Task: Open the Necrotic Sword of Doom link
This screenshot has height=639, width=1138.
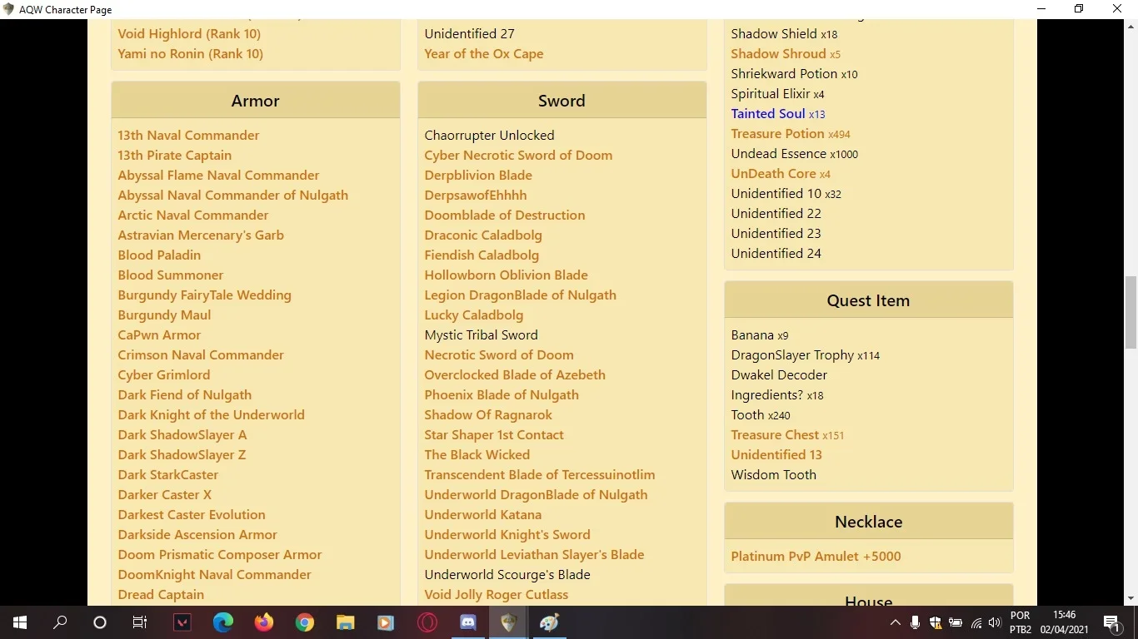Action: (x=499, y=355)
